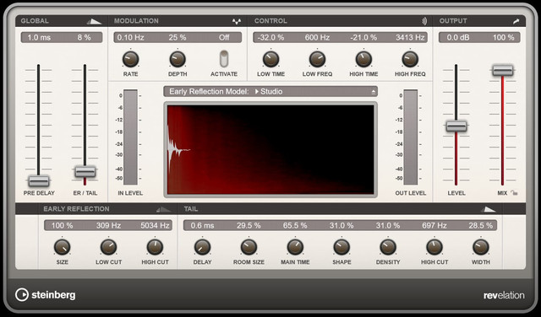The height and width of the screenshot is (317, 541).
Task: Click the Output section arrow icon
Action: point(516,21)
